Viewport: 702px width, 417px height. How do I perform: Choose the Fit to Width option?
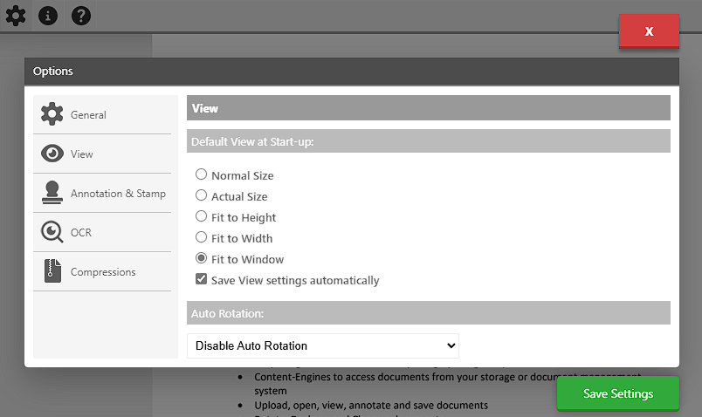point(202,238)
